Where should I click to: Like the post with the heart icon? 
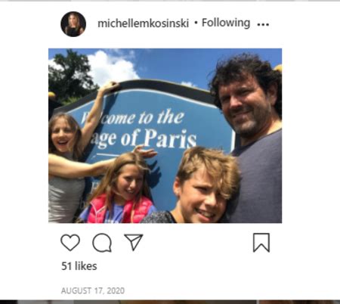tap(70, 243)
